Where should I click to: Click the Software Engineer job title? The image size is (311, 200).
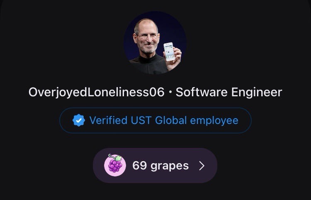pos(229,92)
